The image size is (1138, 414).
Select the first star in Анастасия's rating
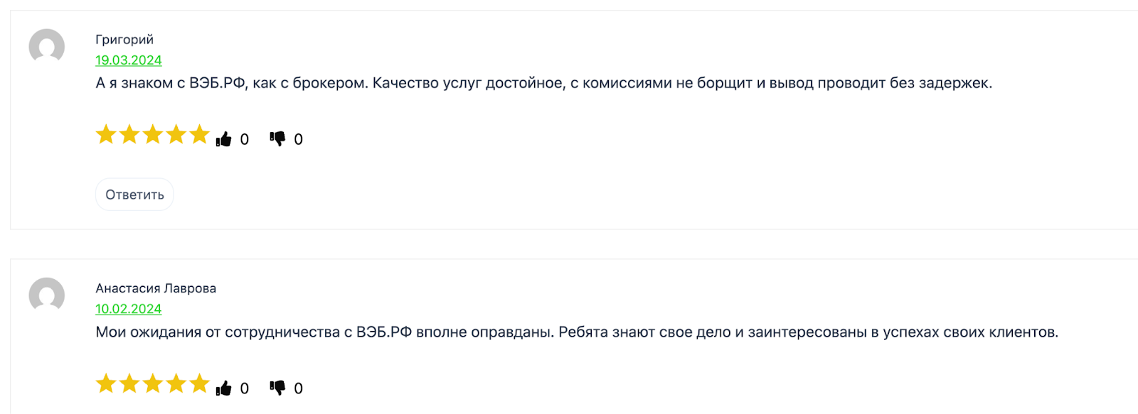click(x=106, y=383)
